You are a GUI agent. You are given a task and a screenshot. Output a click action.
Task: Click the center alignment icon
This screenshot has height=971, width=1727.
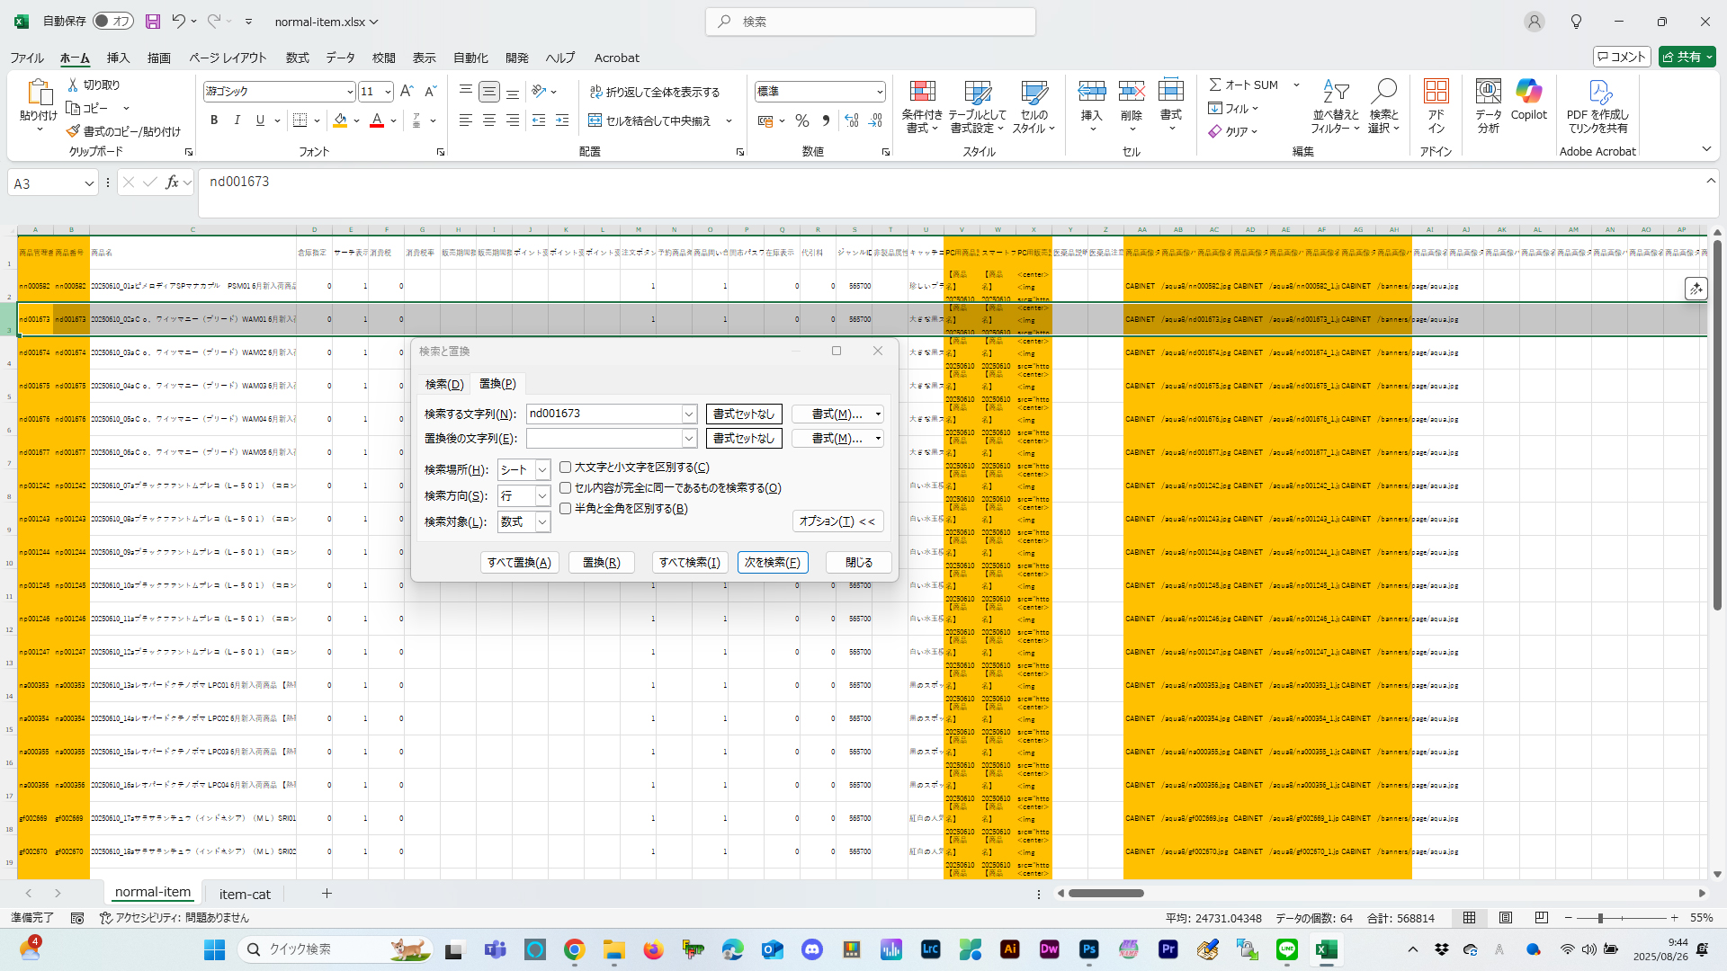coord(488,120)
